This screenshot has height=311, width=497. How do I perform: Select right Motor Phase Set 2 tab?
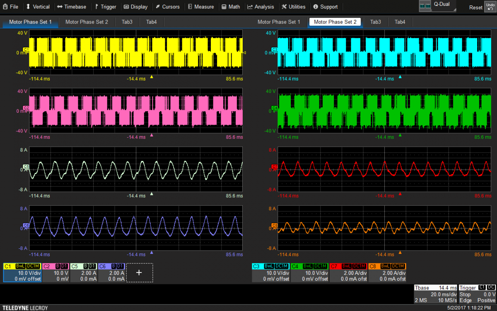click(x=335, y=22)
